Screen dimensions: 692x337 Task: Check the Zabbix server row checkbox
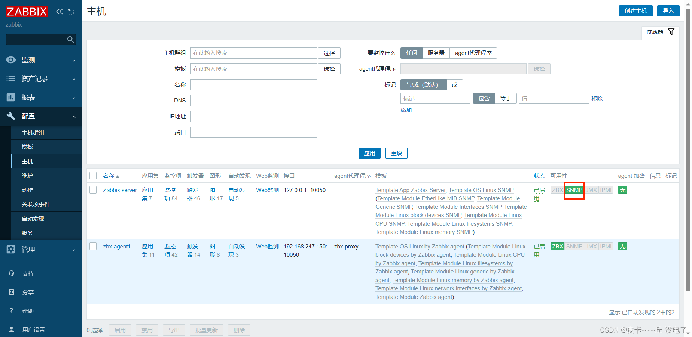click(93, 190)
